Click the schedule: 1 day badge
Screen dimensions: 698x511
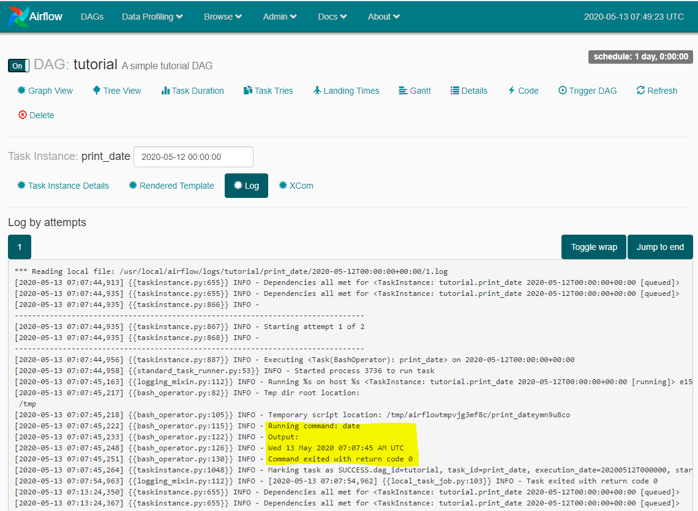point(640,56)
